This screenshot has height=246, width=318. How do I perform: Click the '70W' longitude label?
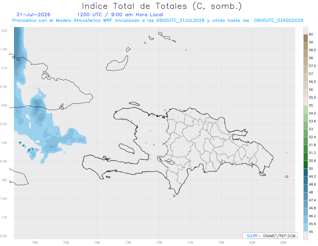(x=221, y=242)
